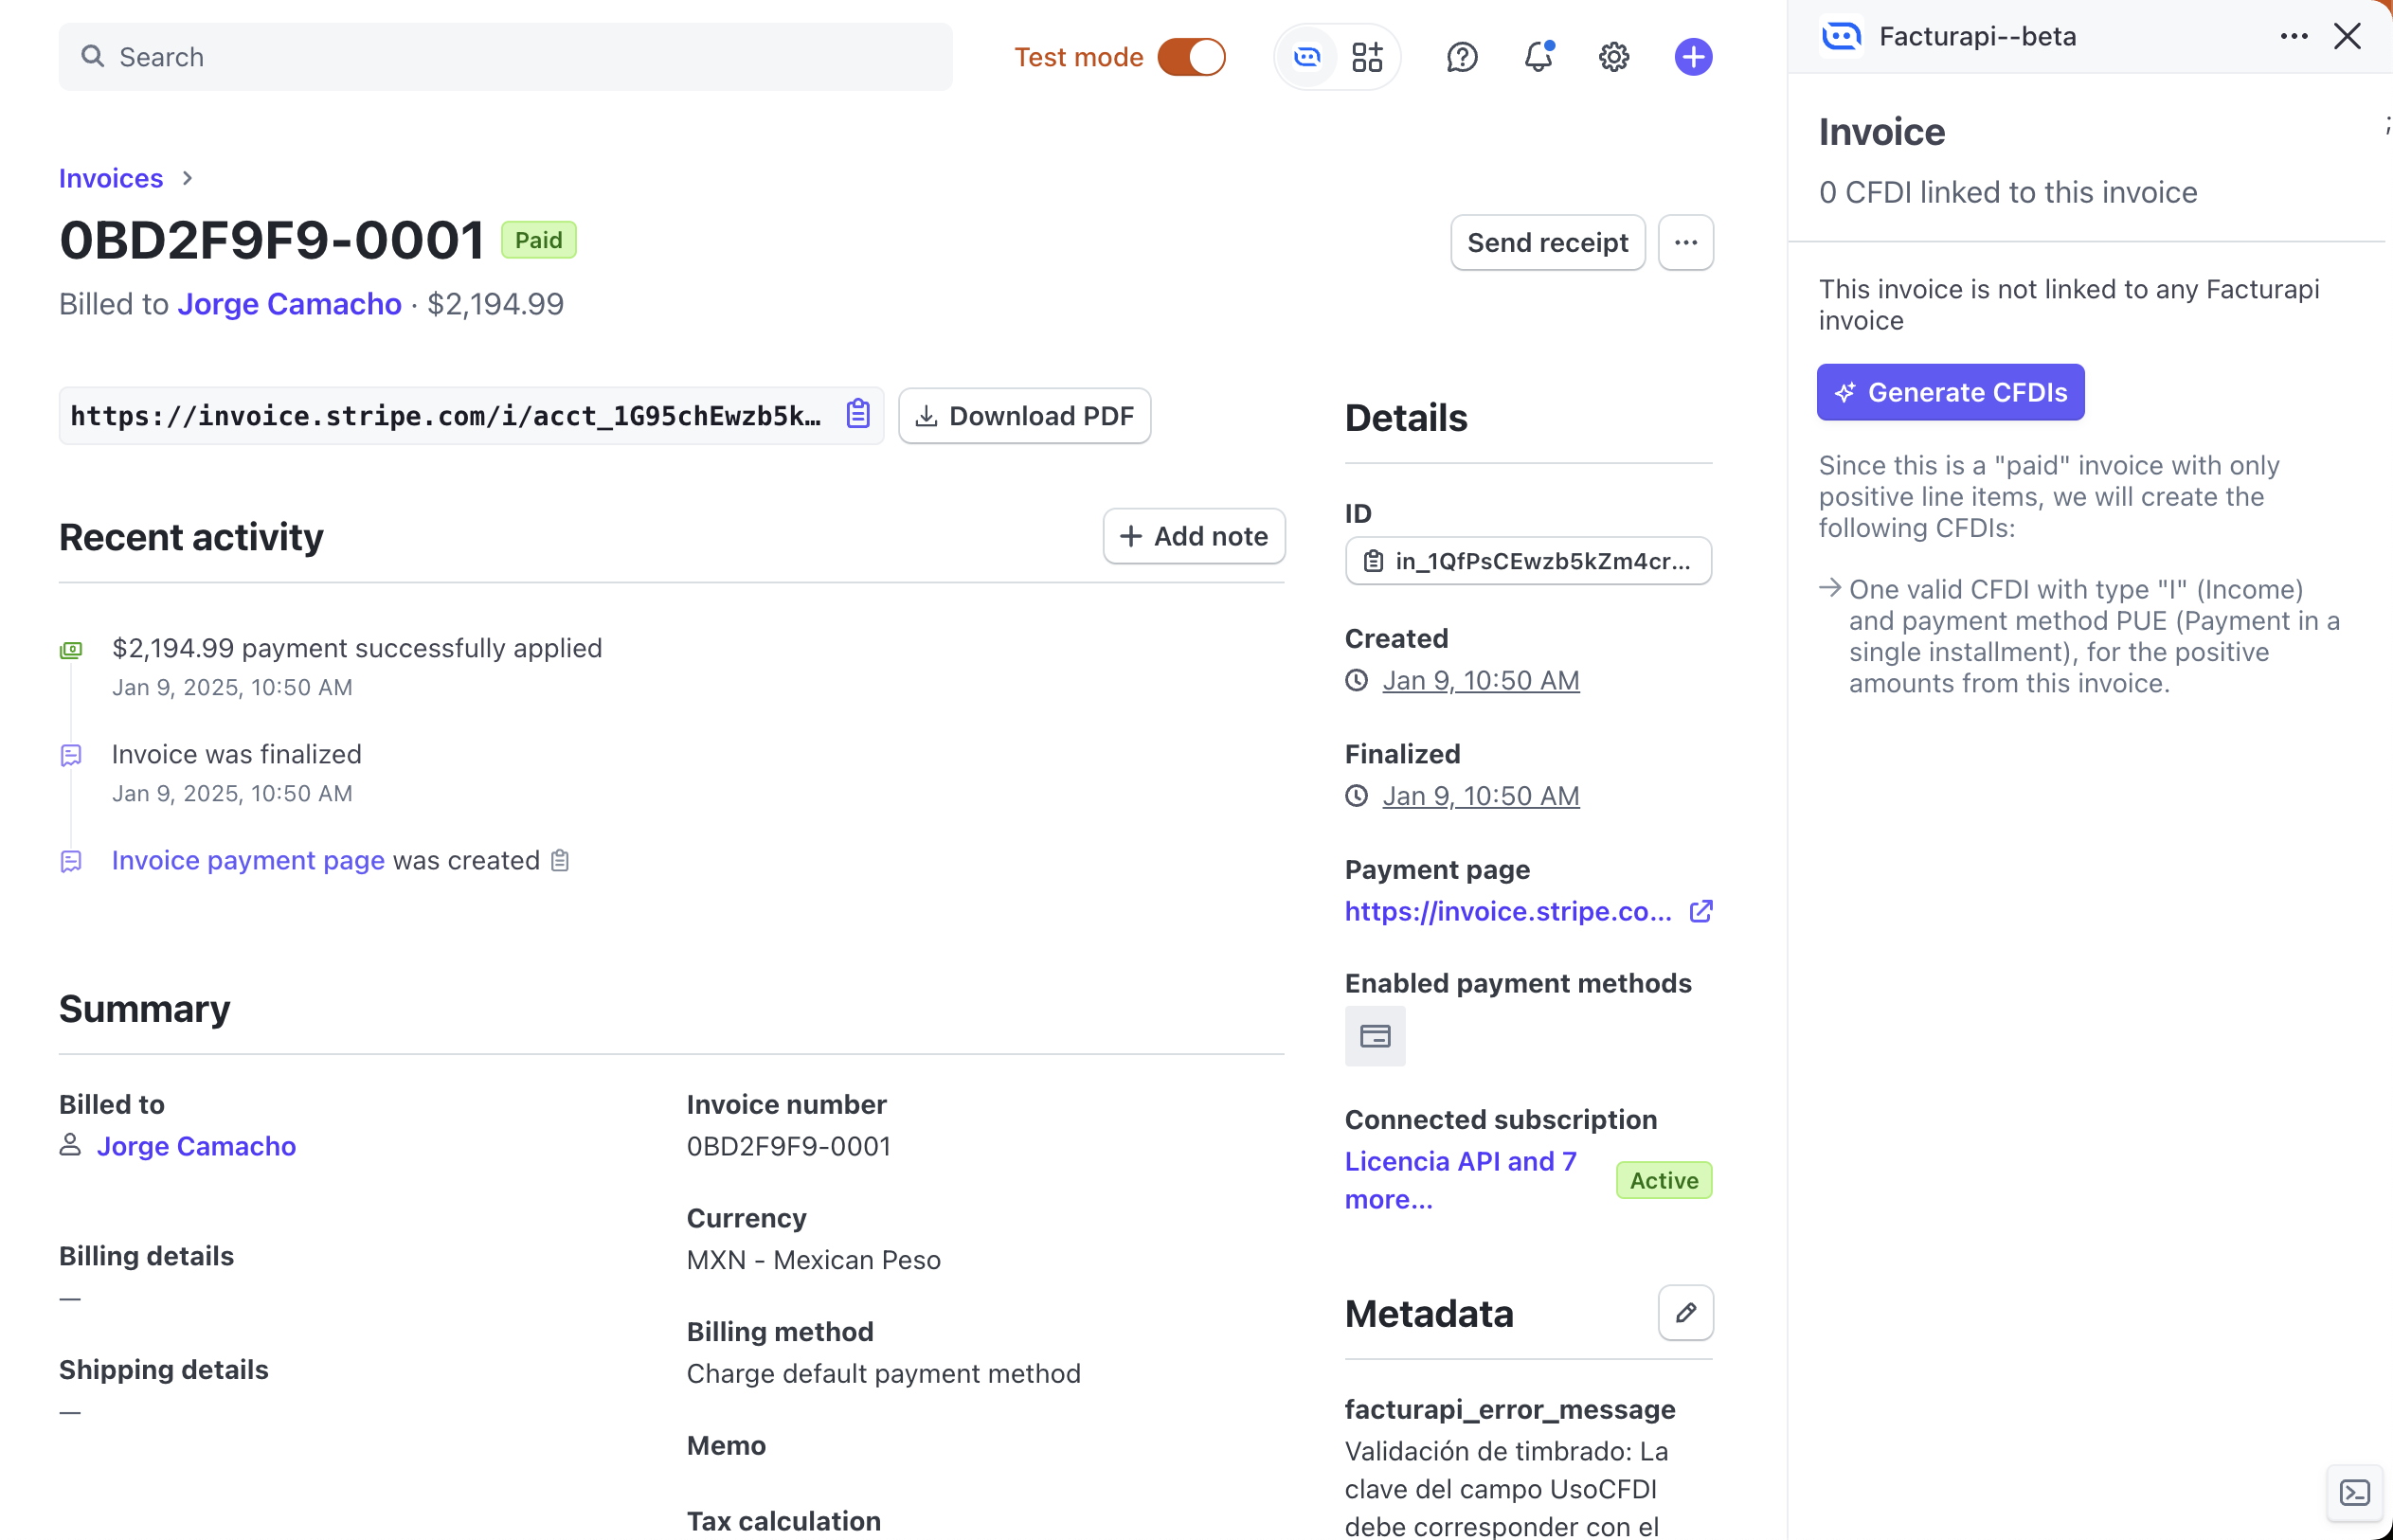This screenshot has height=1540, width=2393.
Task: Toggle Test mode off
Action: click(x=1192, y=57)
